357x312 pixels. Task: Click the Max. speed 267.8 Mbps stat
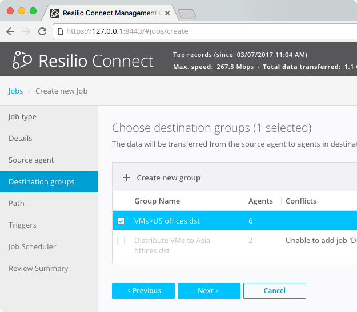point(213,67)
